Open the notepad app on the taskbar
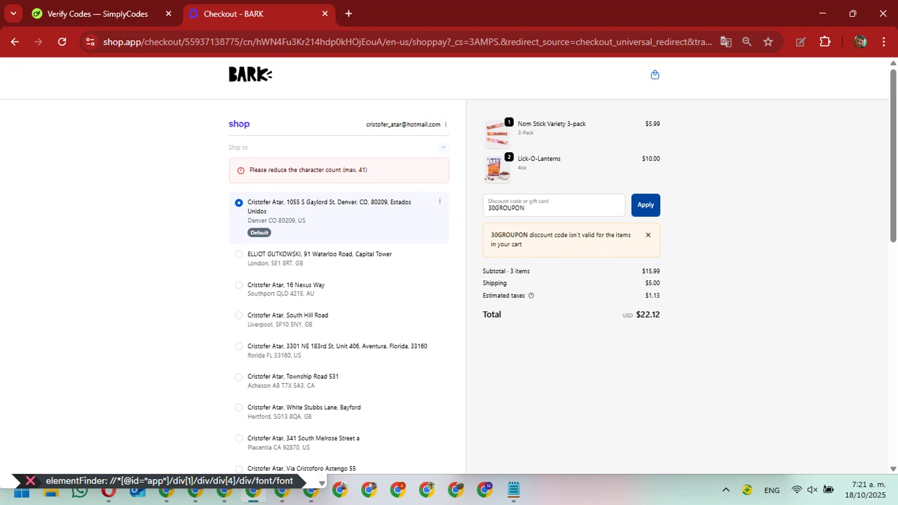This screenshot has height=505, width=898. 514,490
